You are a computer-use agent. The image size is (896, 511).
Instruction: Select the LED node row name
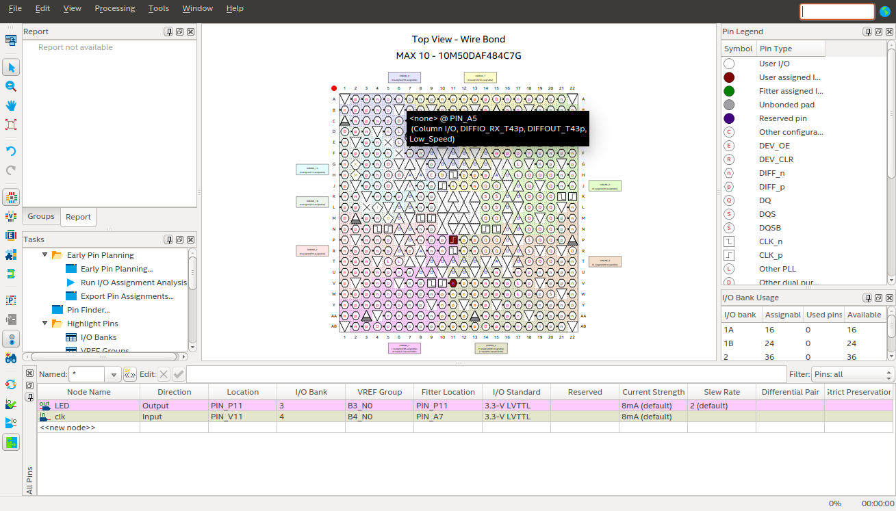(62, 406)
